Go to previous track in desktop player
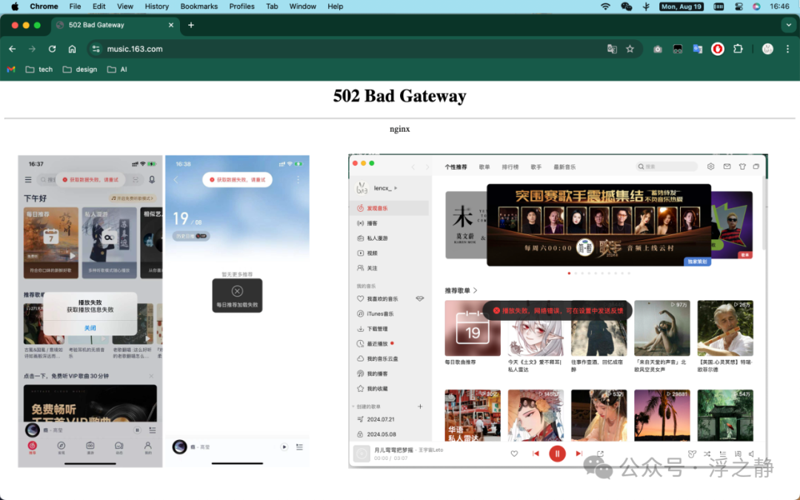This screenshot has height=500, width=800. tap(536, 453)
